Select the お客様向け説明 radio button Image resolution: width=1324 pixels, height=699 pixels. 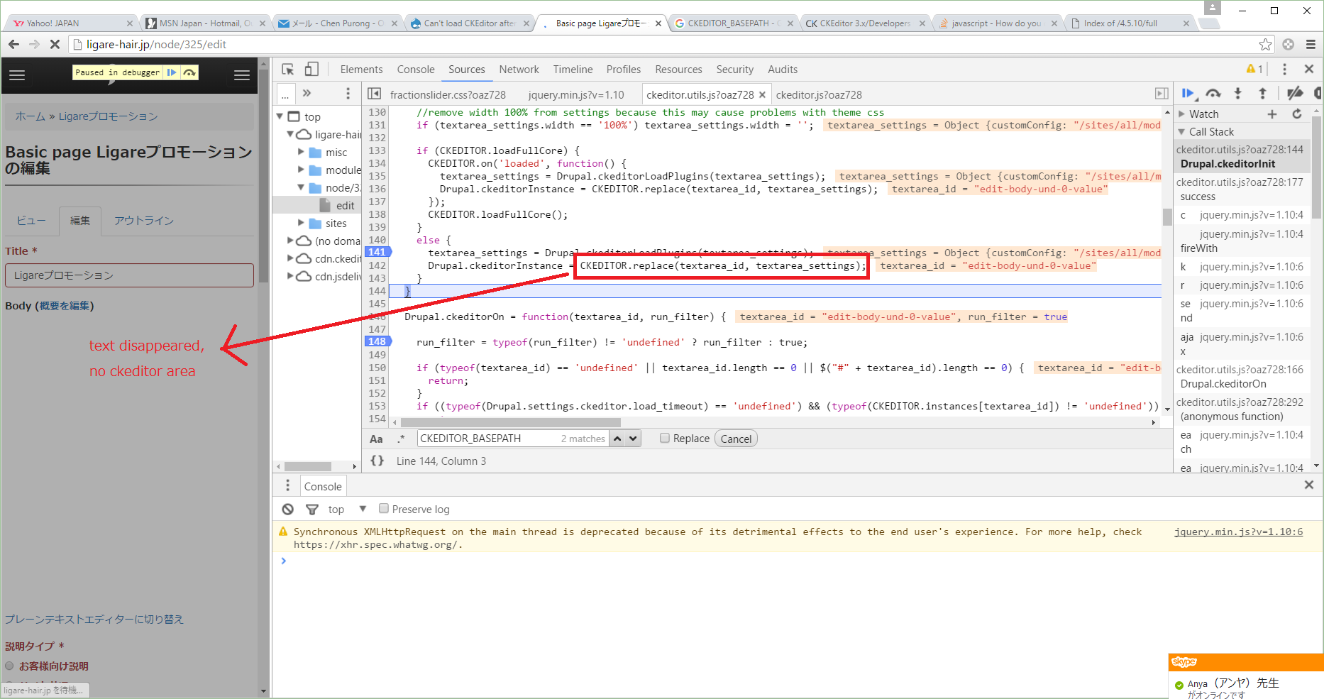[9, 666]
